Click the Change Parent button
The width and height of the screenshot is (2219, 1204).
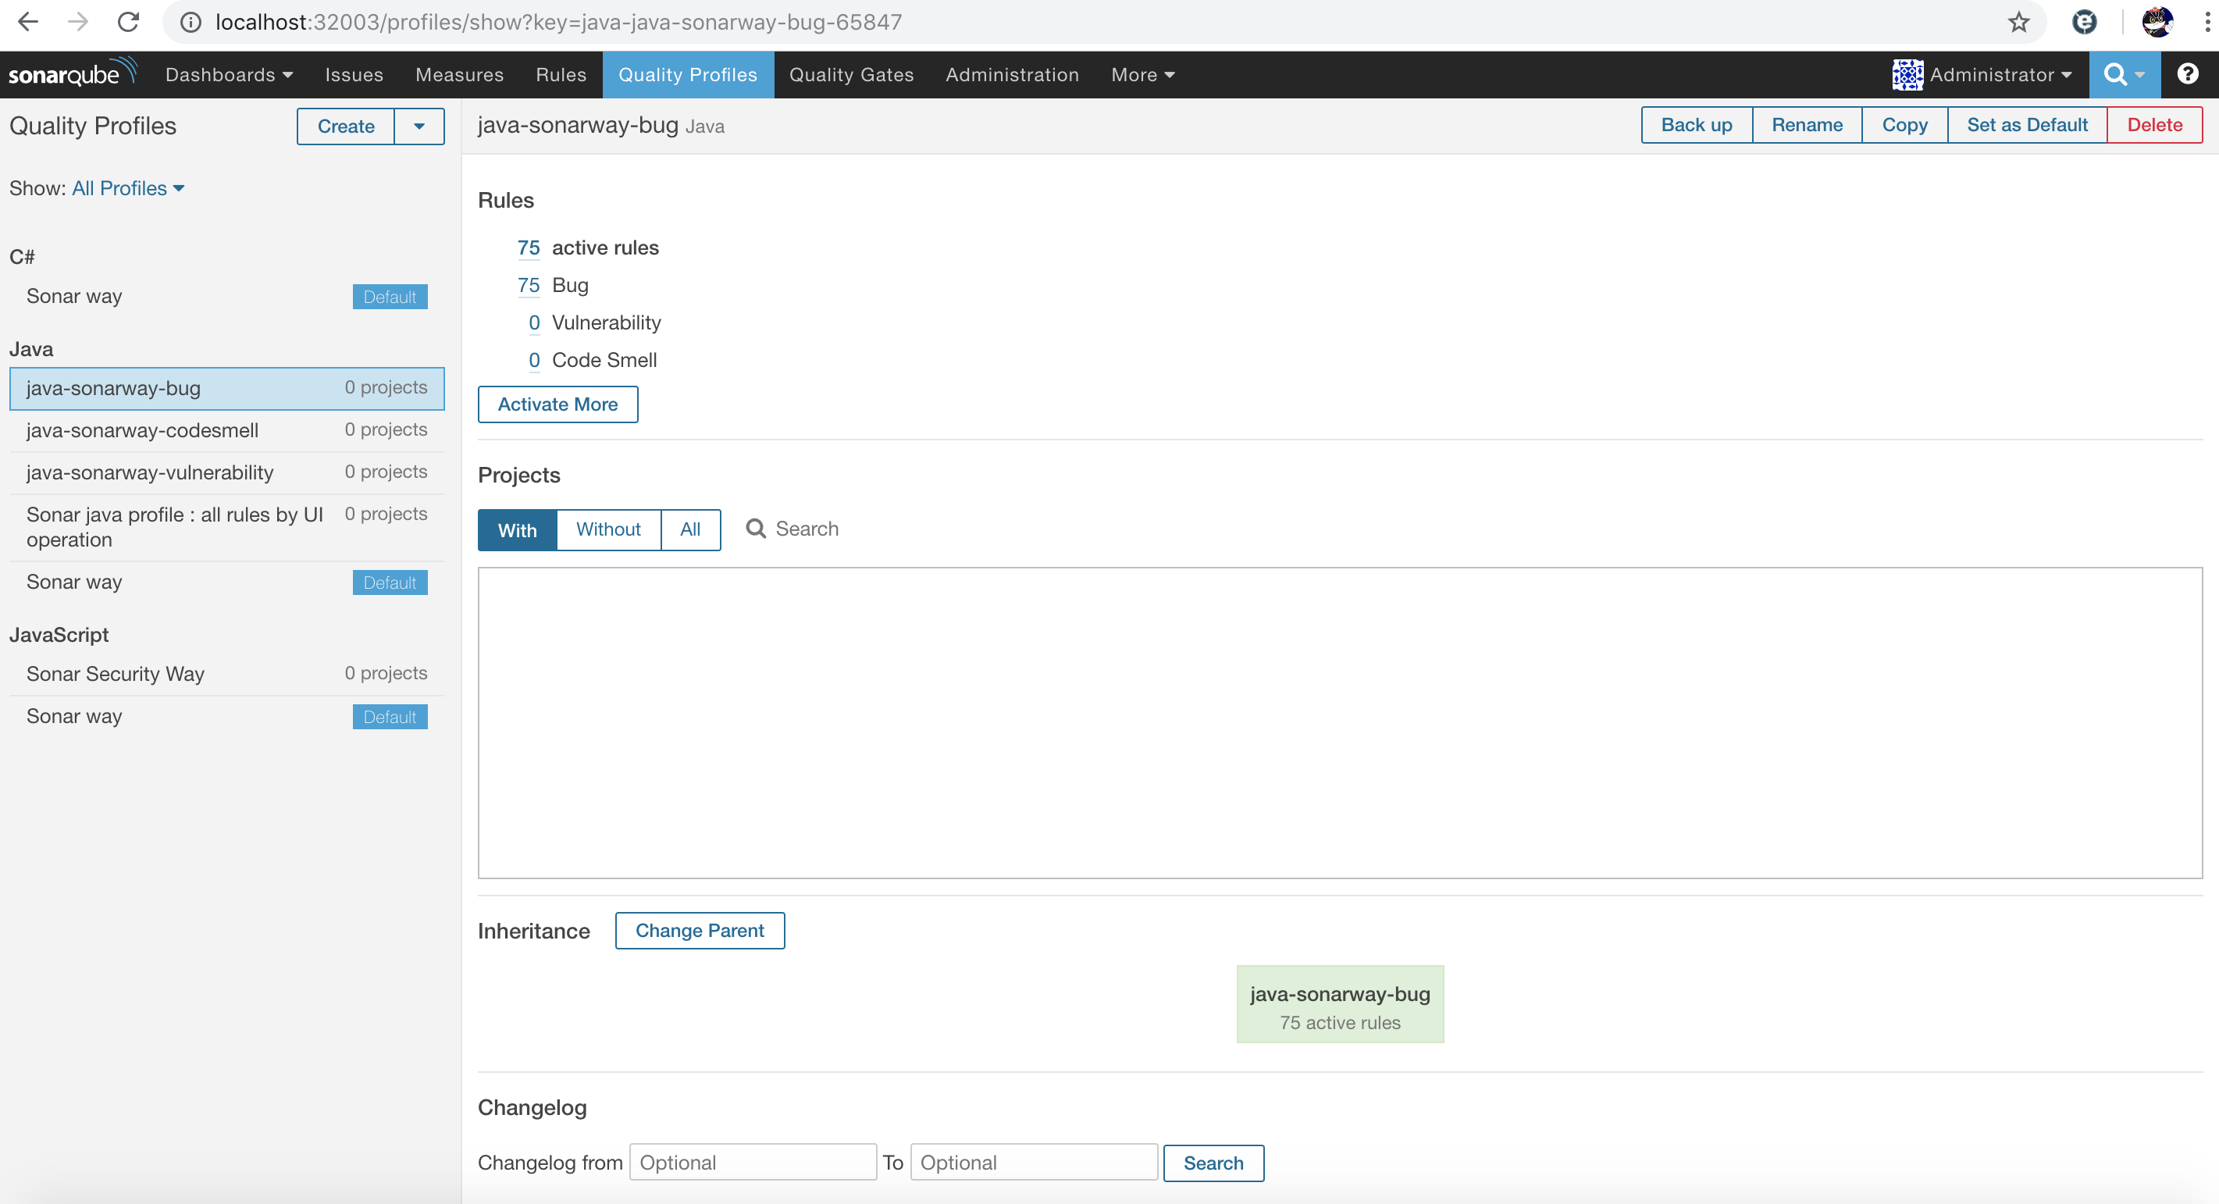click(700, 930)
